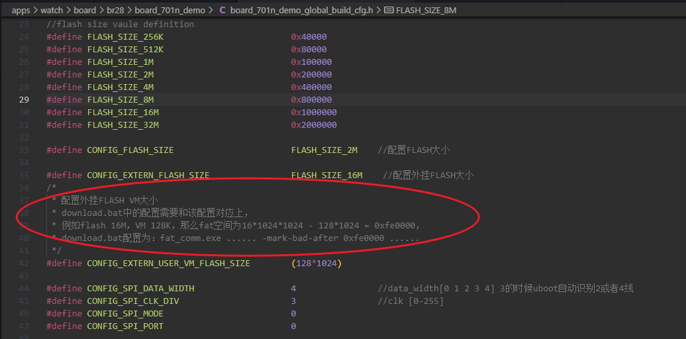The image size is (686, 339).
Task: Click the comment line containing 0xfe0000,
Action: [x=236, y=226]
